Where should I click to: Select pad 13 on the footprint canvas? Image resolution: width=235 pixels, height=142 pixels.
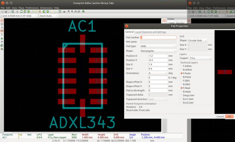click(99, 50)
